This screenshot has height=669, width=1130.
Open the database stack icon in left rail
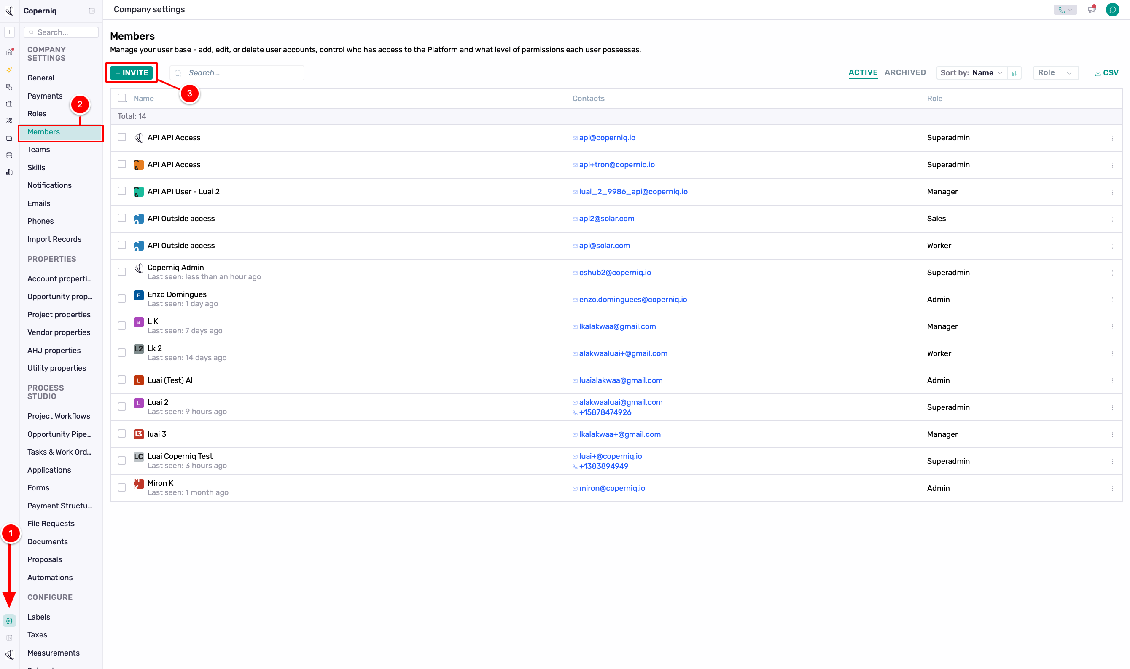tap(9, 155)
